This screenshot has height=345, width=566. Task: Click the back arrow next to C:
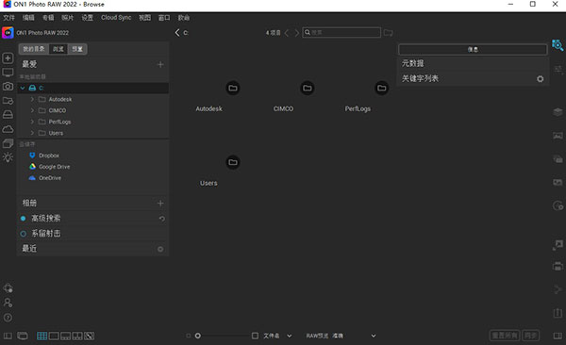coord(177,32)
